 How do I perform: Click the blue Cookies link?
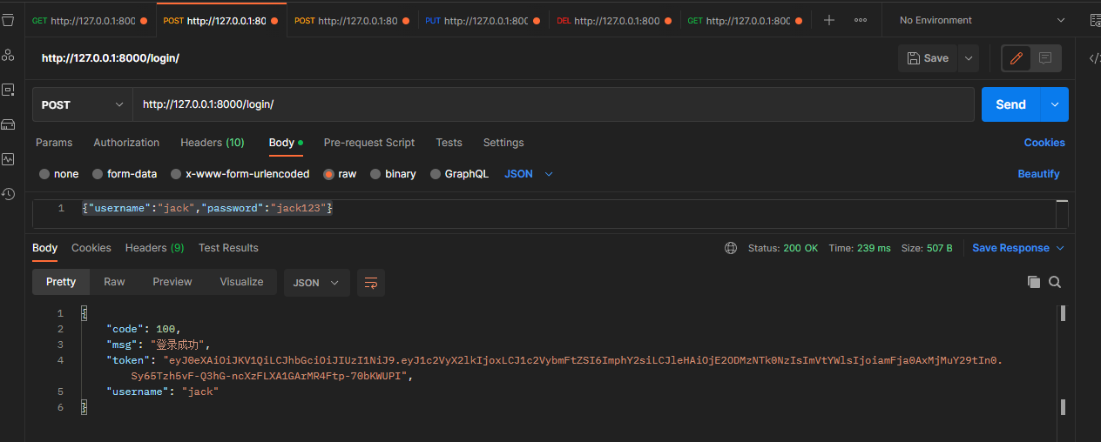[x=1044, y=143]
